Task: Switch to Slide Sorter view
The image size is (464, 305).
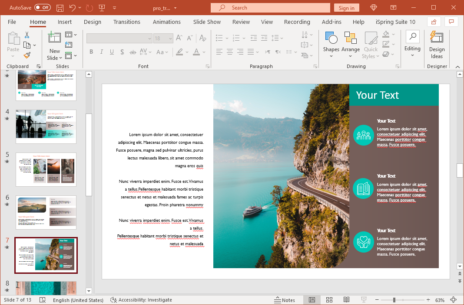Action: pos(329,300)
